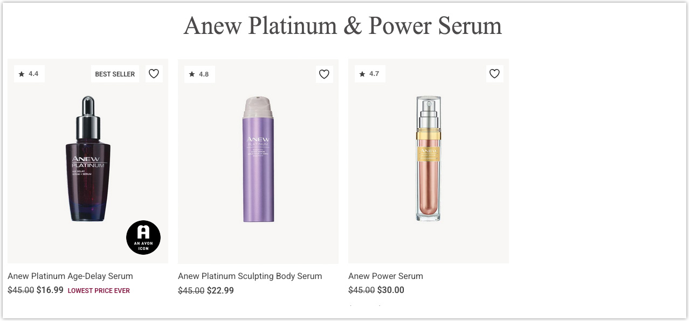Click the wishlist heart on Anew Platinum Age-Delay Serum

coord(154,74)
